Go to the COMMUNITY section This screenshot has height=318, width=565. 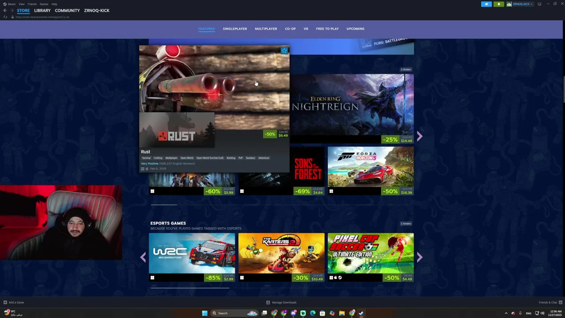click(x=68, y=11)
